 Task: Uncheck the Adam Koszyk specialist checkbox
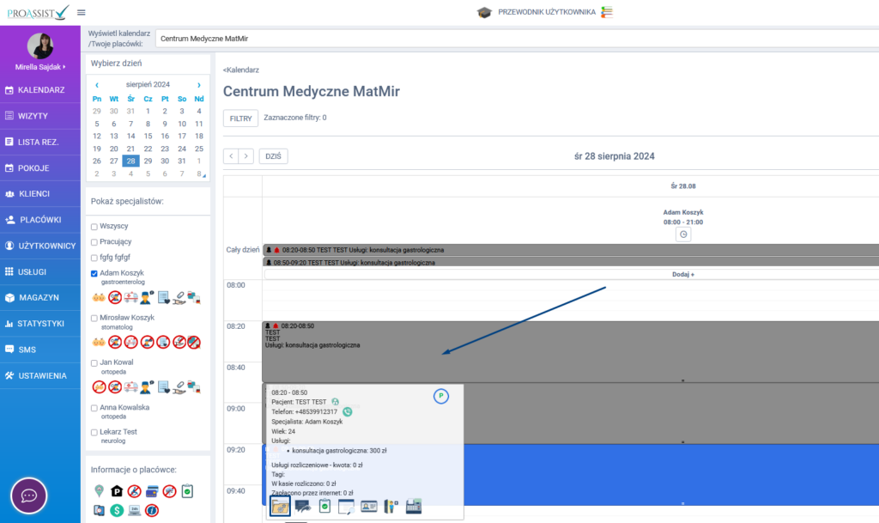coord(94,273)
